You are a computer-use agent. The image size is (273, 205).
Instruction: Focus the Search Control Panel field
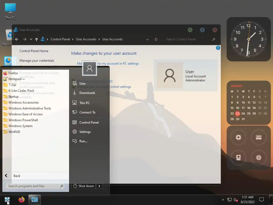click(188, 39)
